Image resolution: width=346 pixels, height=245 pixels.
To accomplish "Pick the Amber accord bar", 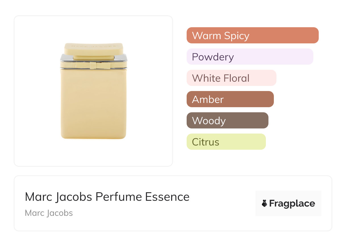I will (x=230, y=99).
